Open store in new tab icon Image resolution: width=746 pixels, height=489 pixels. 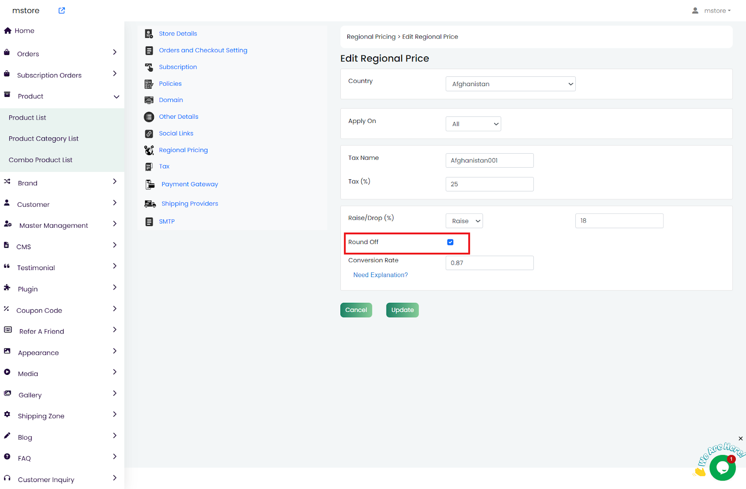[x=62, y=11]
